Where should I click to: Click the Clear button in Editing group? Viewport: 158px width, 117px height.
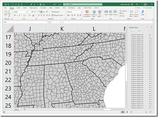tap(122, 16)
